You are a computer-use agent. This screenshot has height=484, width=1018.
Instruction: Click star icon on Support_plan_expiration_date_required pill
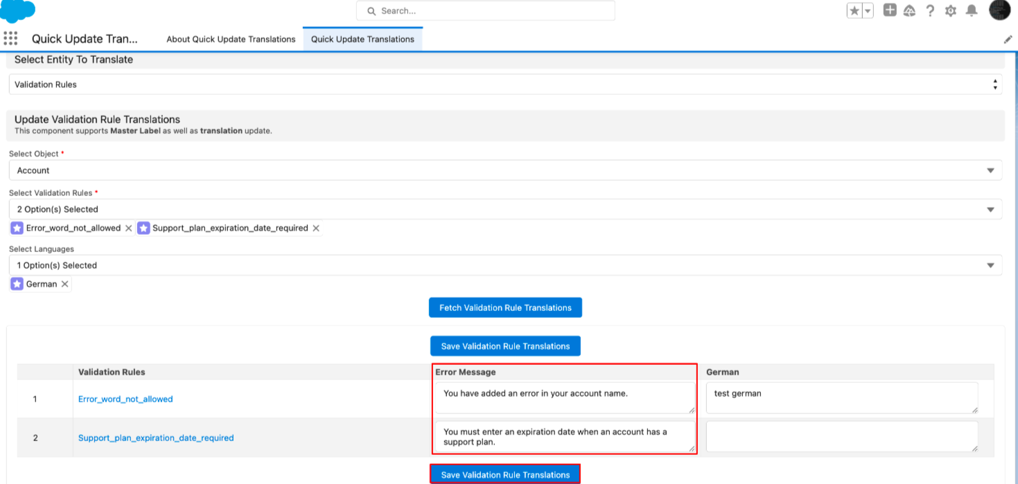143,228
